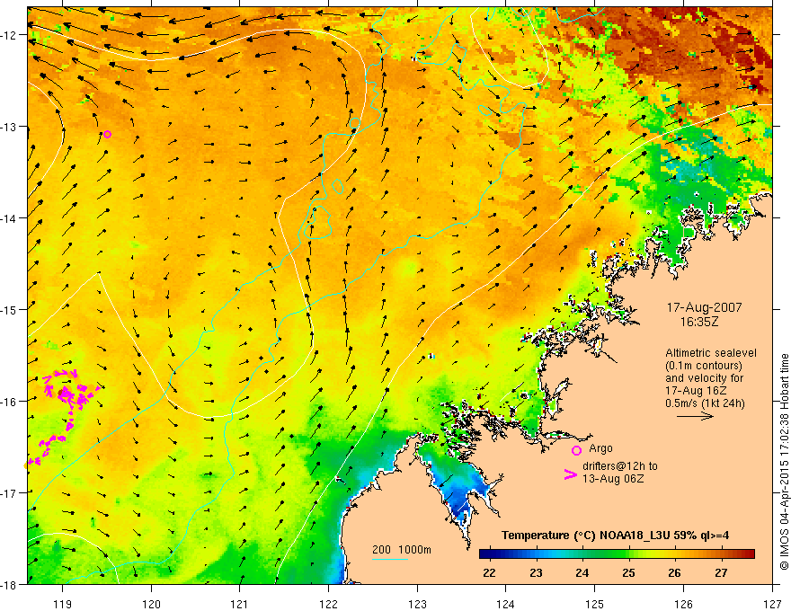Click the colorbar value '27'
Viewport: 791px width, 611px height.
pyautogui.click(x=721, y=573)
